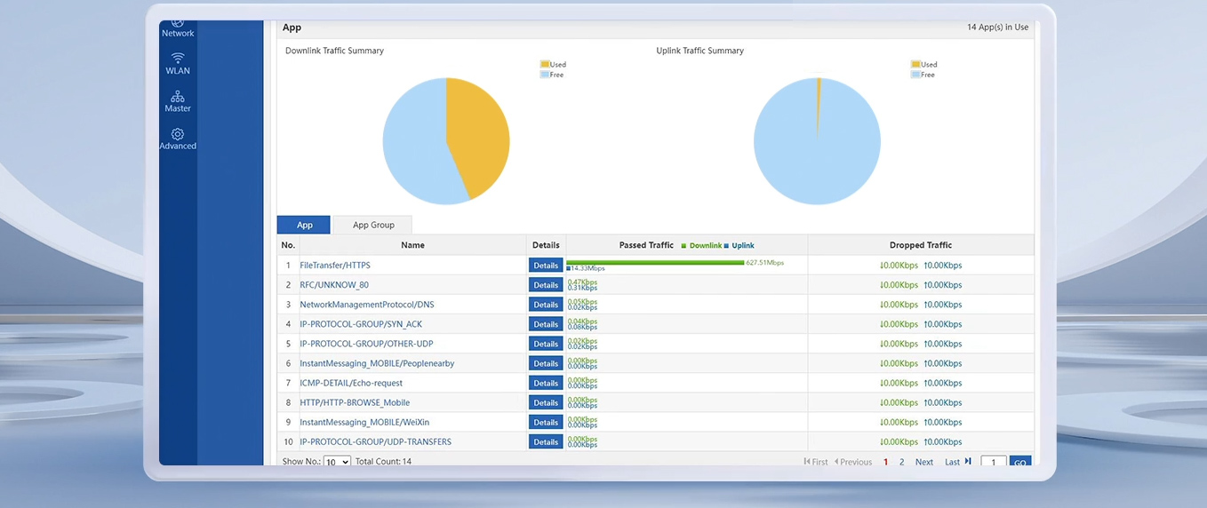Click the Previous page arrow icon

tap(836, 462)
